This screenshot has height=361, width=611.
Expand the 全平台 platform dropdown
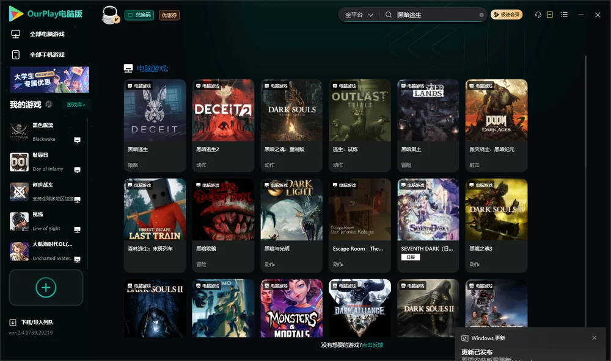[x=359, y=15]
